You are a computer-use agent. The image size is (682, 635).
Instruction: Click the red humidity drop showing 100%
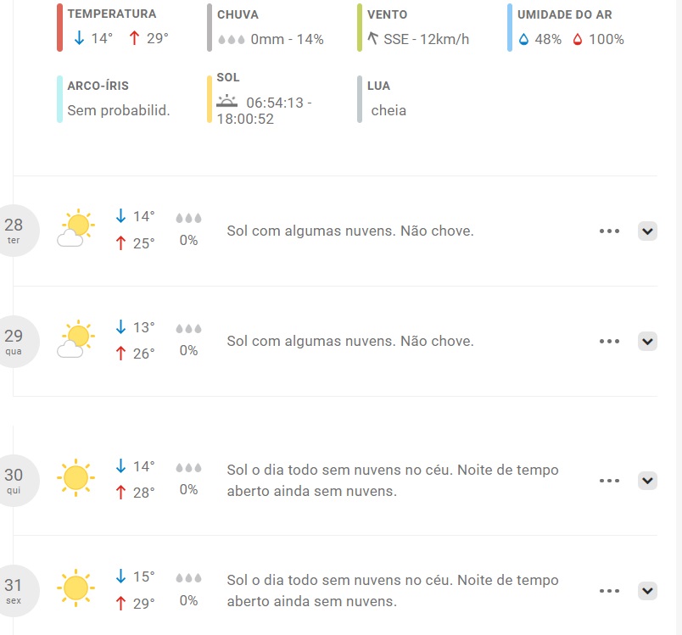coord(577,40)
